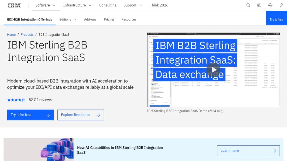Expand the Infrastructure menu

pyautogui.click(x=77, y=5)
